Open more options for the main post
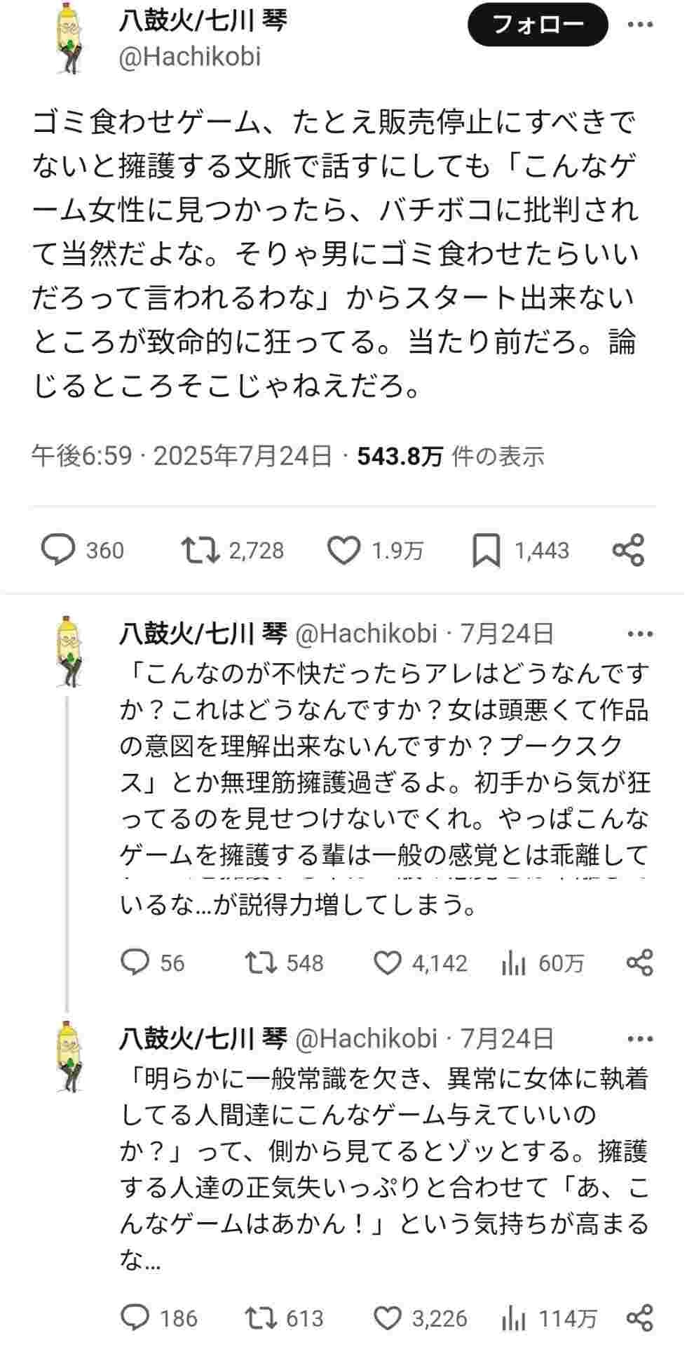Viewport: 687px width, 1347px height. 640,26
